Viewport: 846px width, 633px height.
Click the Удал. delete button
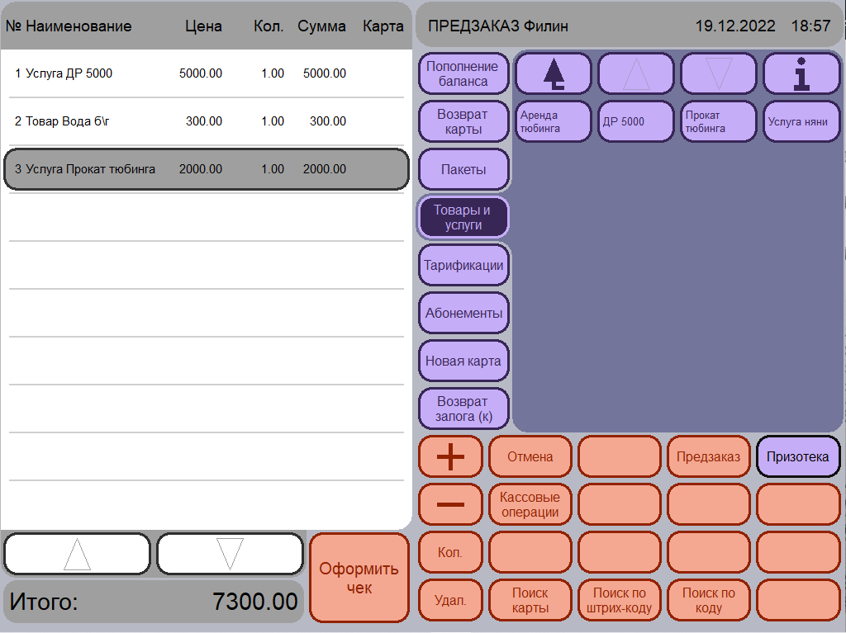tap(450, 601)
